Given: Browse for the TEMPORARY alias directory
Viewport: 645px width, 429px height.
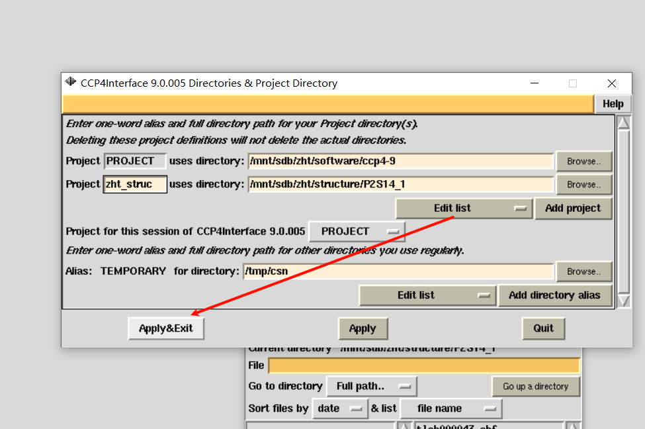Looking at the screenshot, I should tap(583, 271).
